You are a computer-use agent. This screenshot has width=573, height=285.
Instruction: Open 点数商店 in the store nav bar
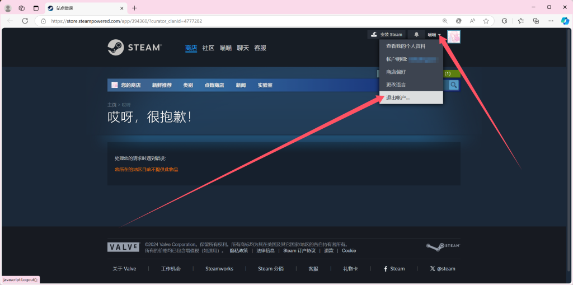tap(214, 85)
